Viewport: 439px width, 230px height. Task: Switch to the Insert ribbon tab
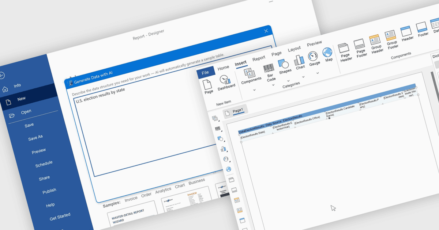click(x=241, y=63)
